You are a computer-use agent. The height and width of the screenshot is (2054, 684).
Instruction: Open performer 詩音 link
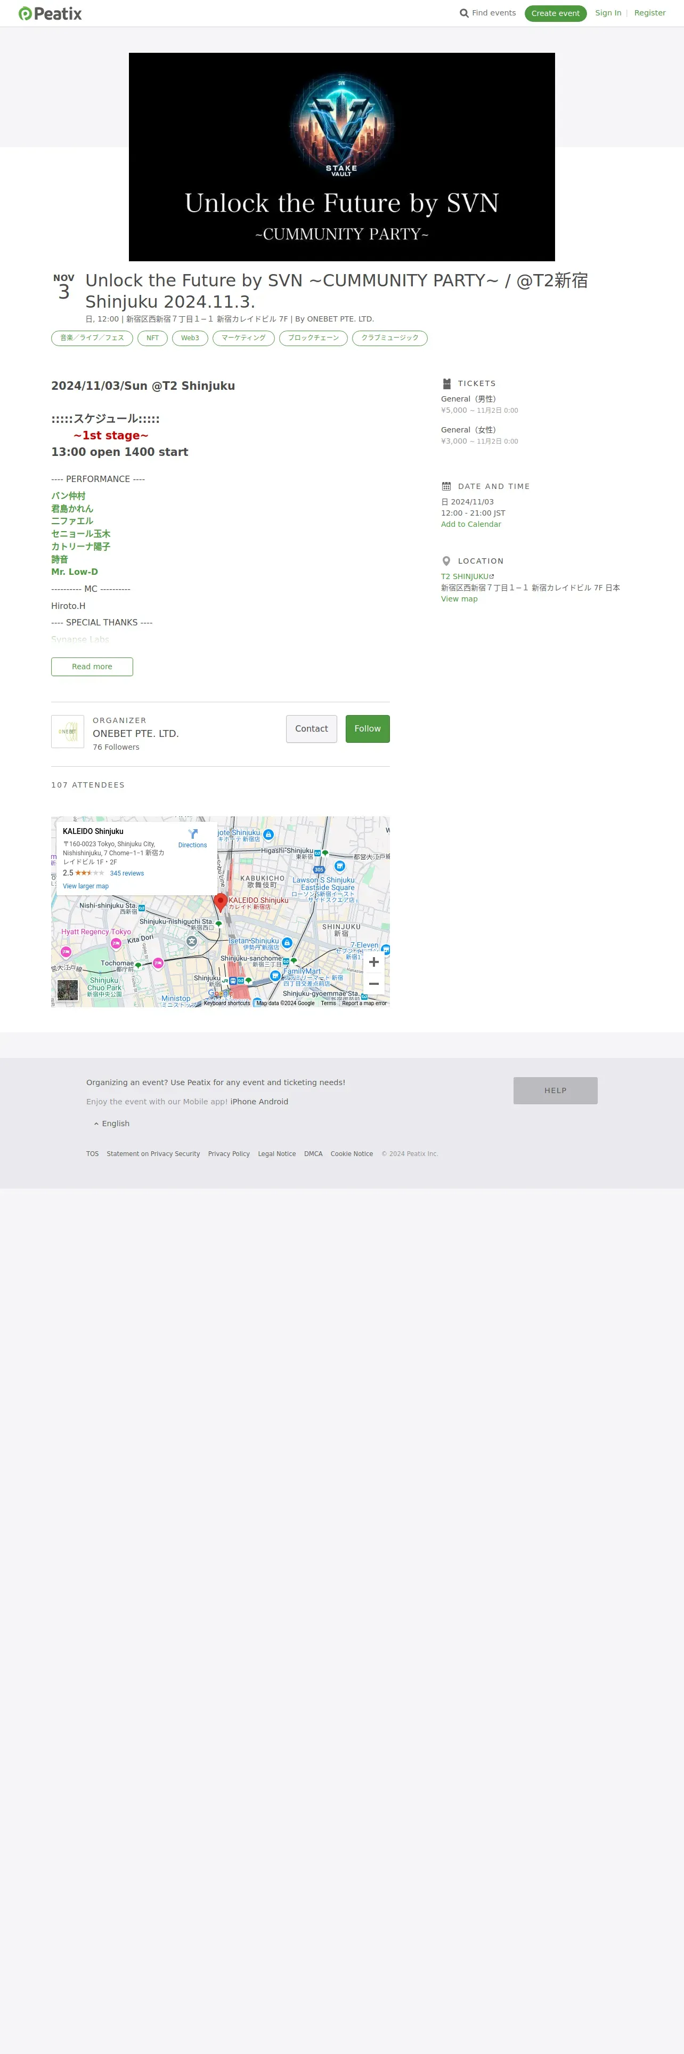point(60,560)
